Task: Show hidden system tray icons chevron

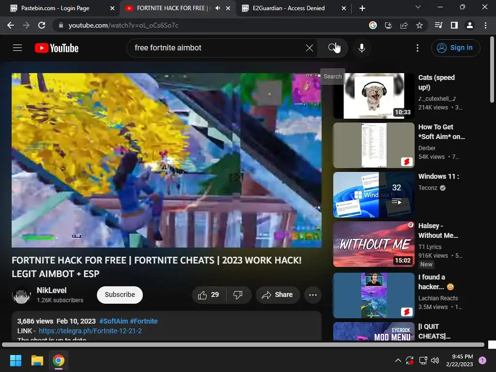Action: (398, 360)
